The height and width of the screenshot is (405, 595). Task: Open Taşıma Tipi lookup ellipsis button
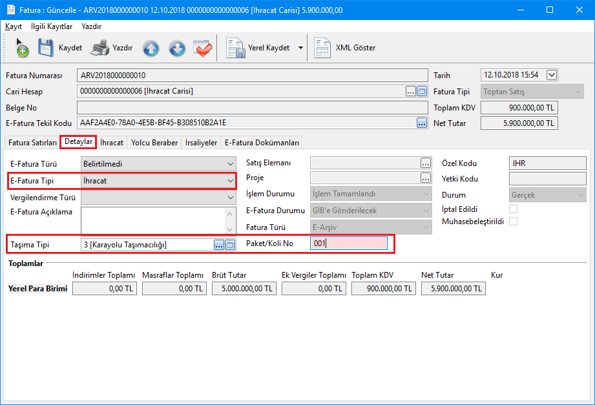tap(219, 245)
